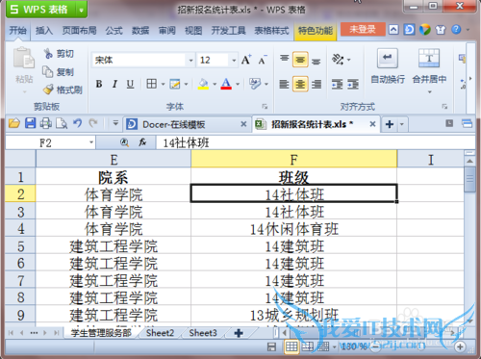The height and width of the screenshot is (359, 481).
Task: Toggle Underline formatting
Action: click(130, 84)
